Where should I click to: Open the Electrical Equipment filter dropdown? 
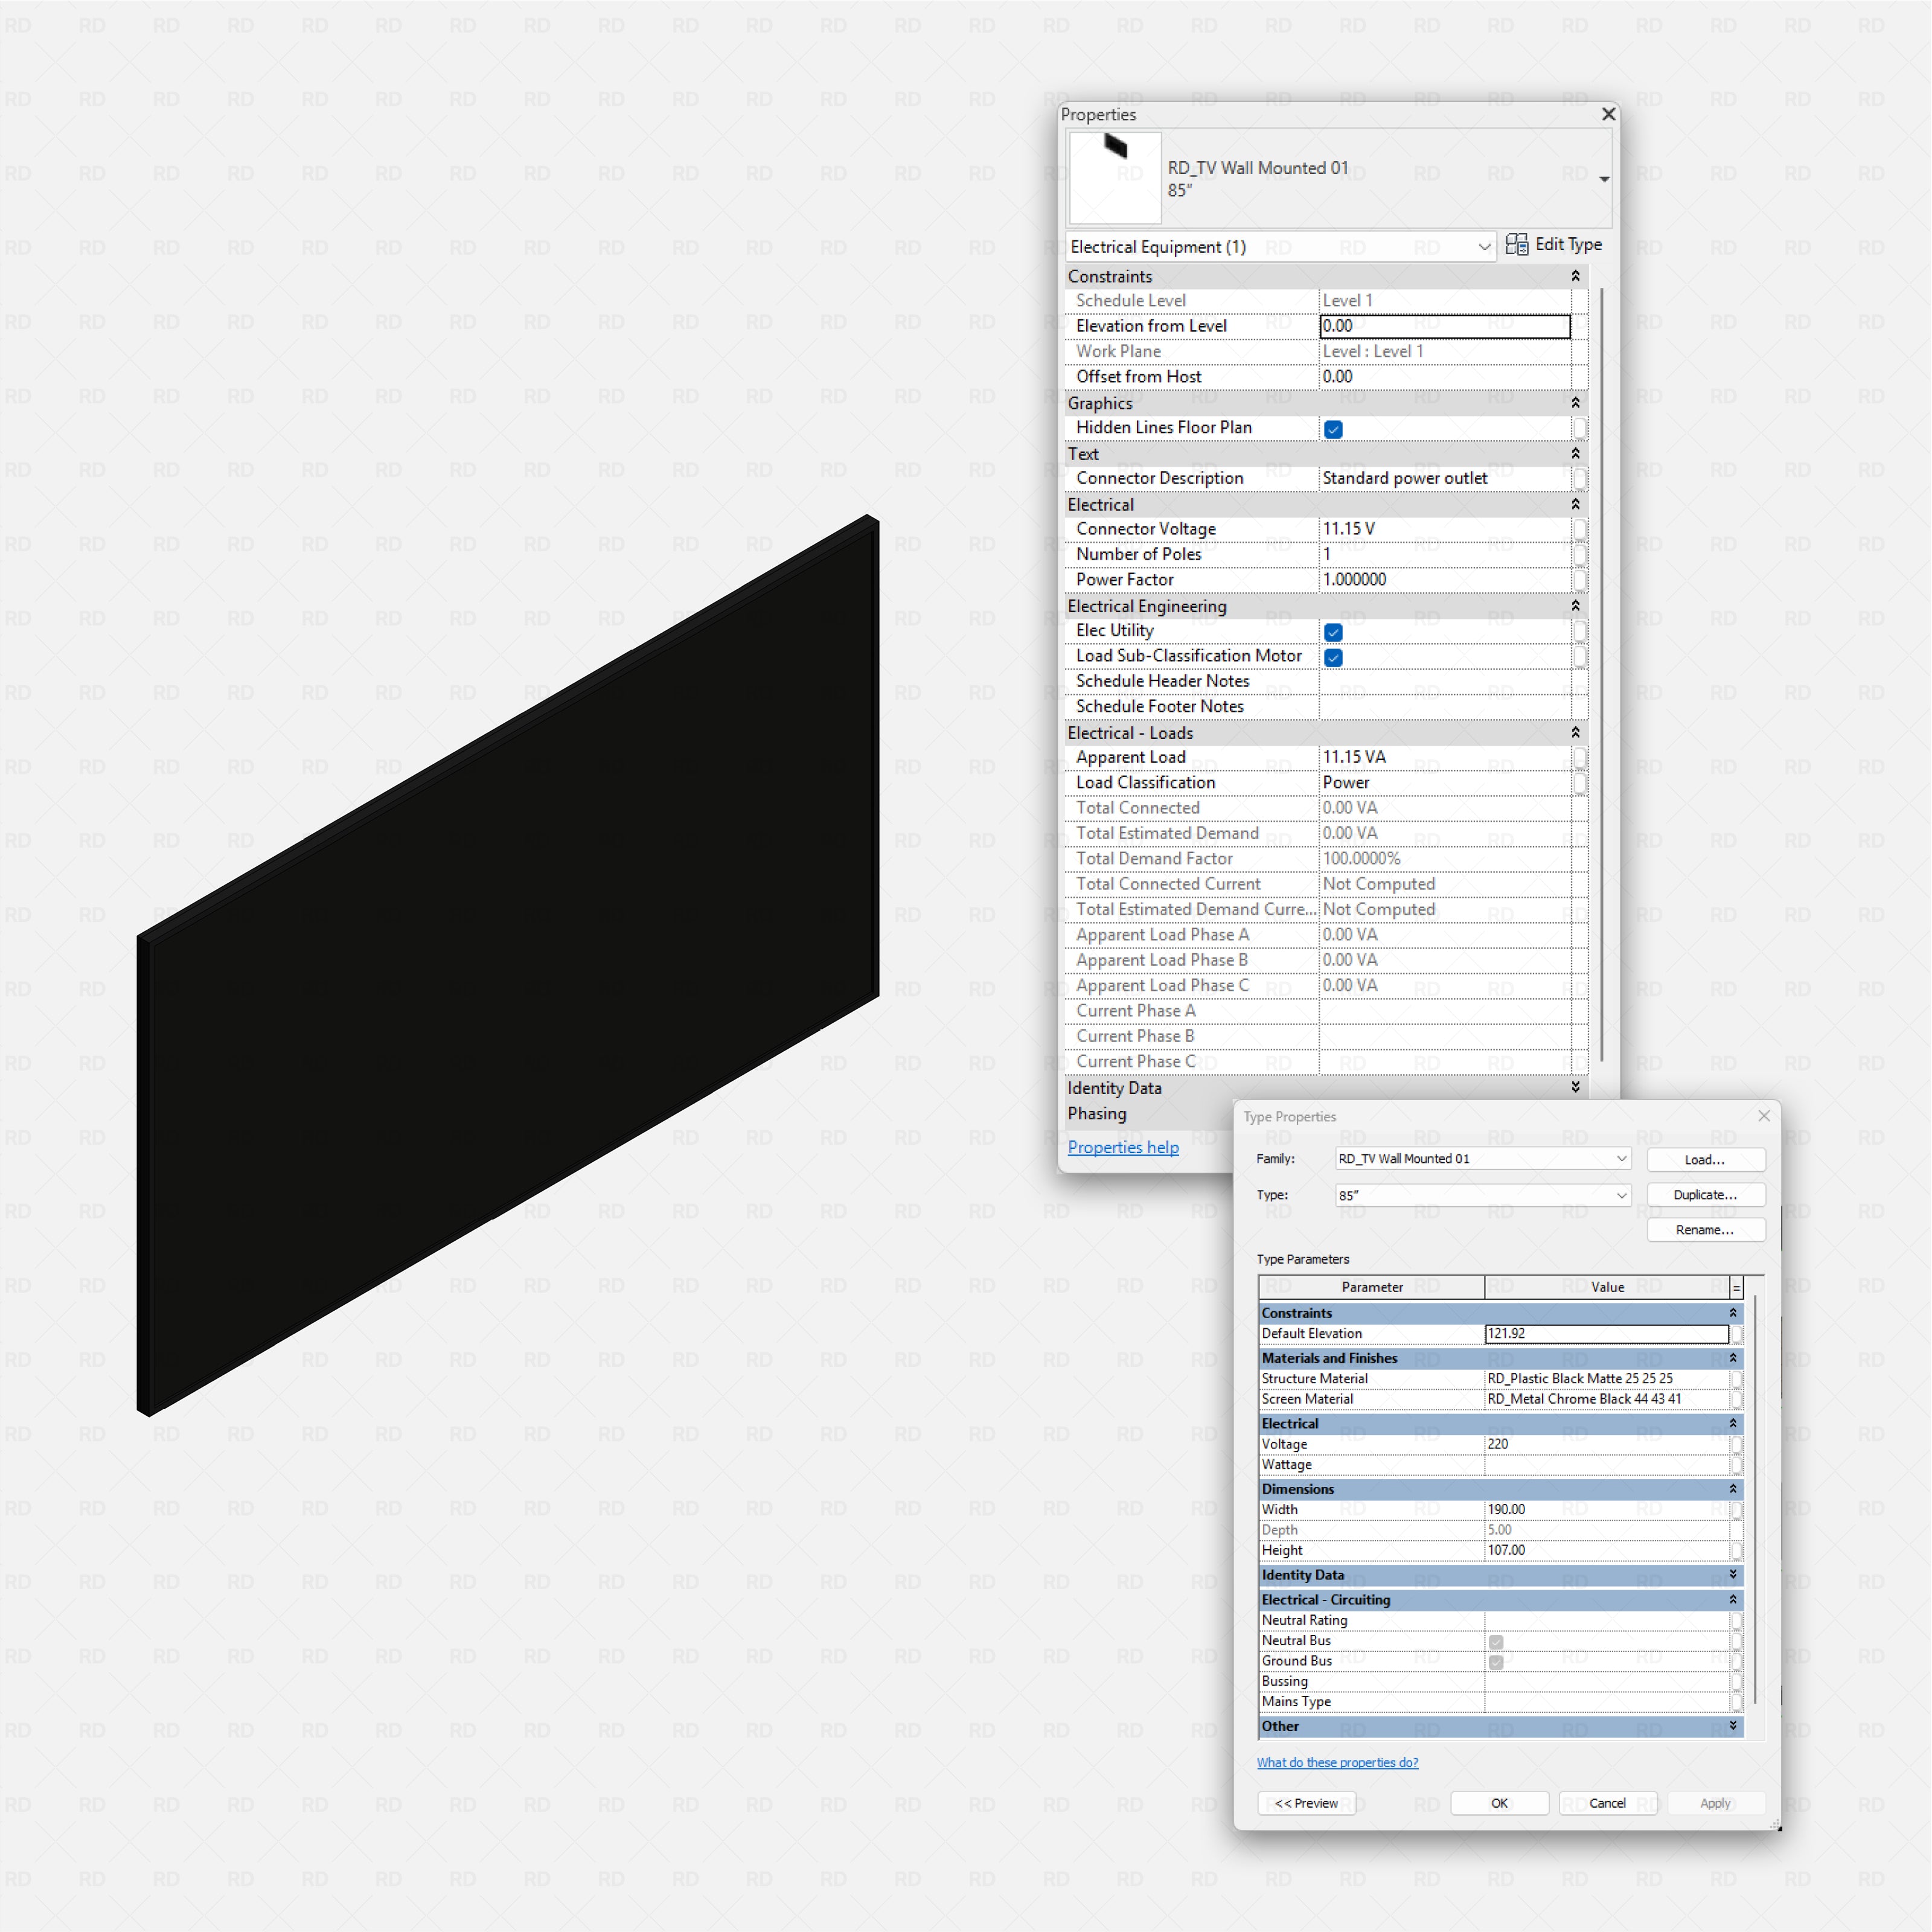pos(1484,247)
